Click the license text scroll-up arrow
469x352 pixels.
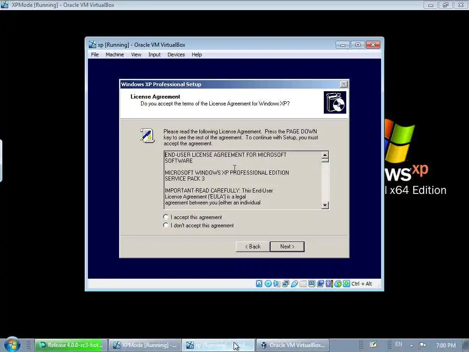coord(325,155)
